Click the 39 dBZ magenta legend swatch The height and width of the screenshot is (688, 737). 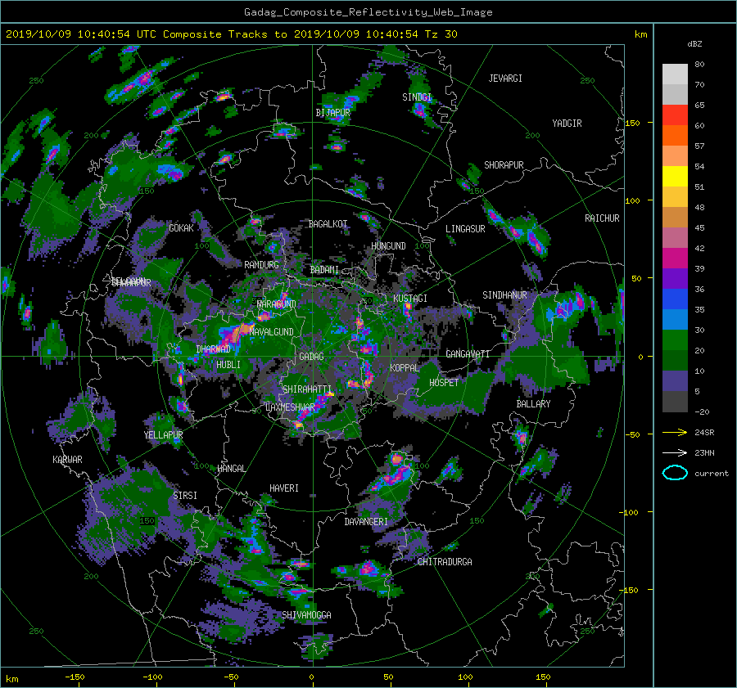tap(675, 258)
